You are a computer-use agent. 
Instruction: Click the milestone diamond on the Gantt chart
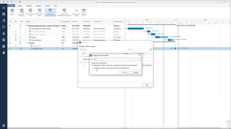tap(175, 48)
